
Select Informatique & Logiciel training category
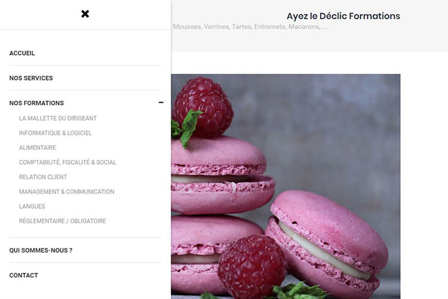(56, 133)
